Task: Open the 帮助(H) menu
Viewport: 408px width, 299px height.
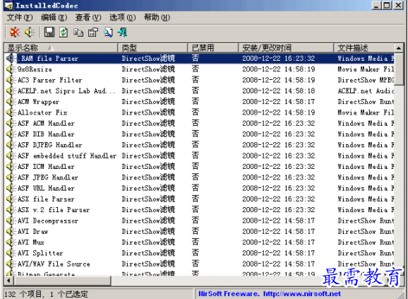Action: click(157, 18)
